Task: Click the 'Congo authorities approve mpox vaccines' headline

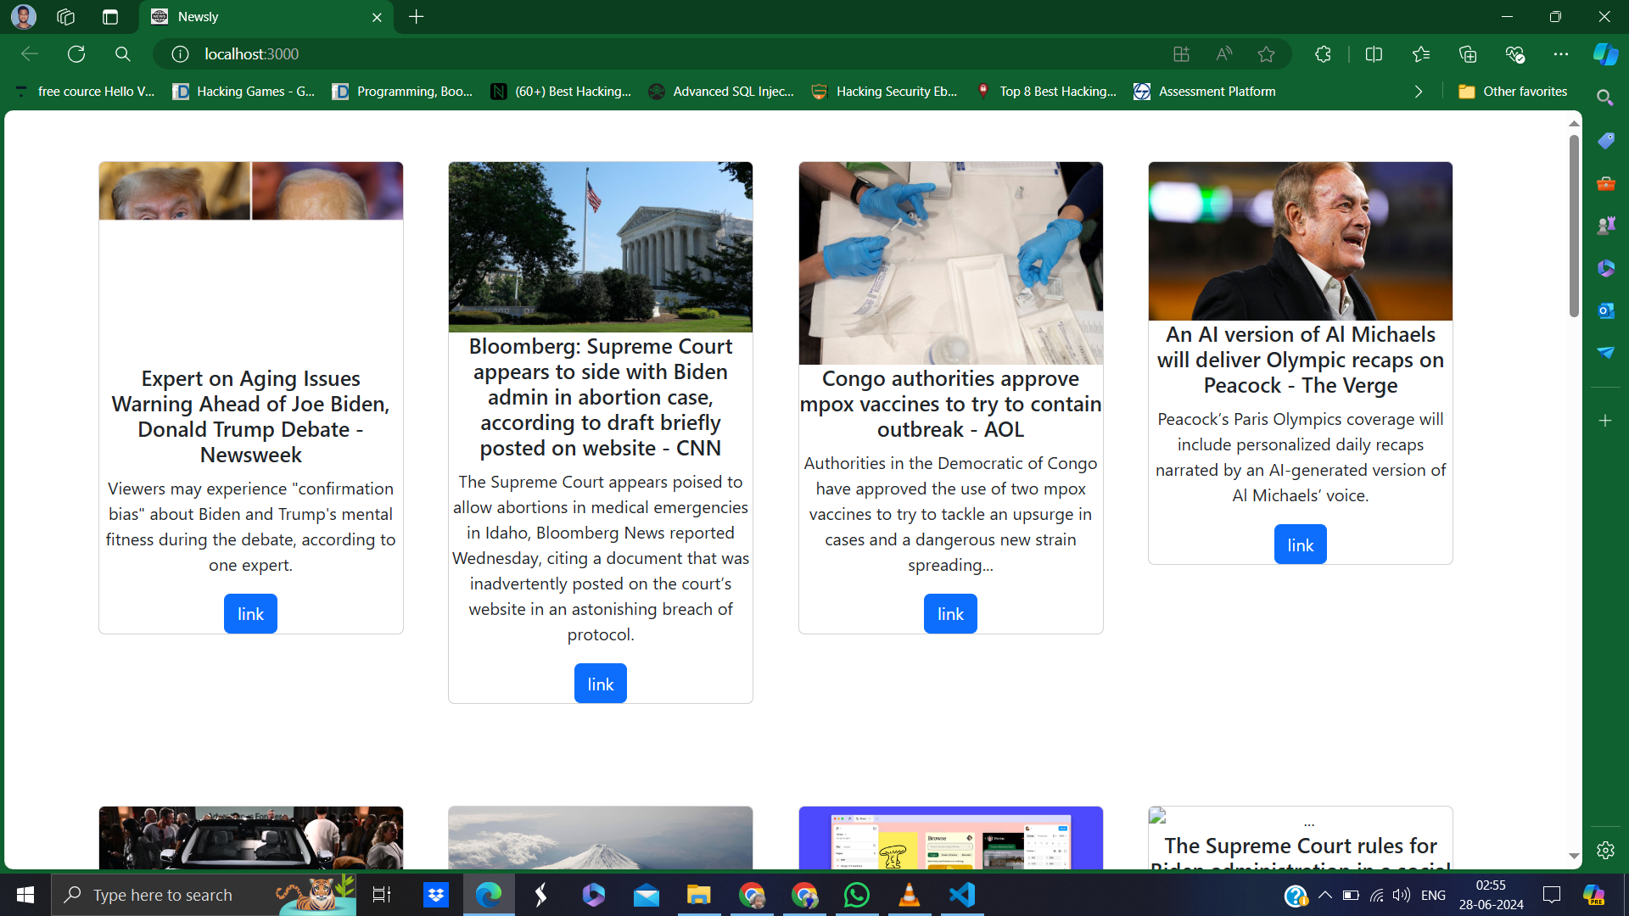Action: point(950,404)
